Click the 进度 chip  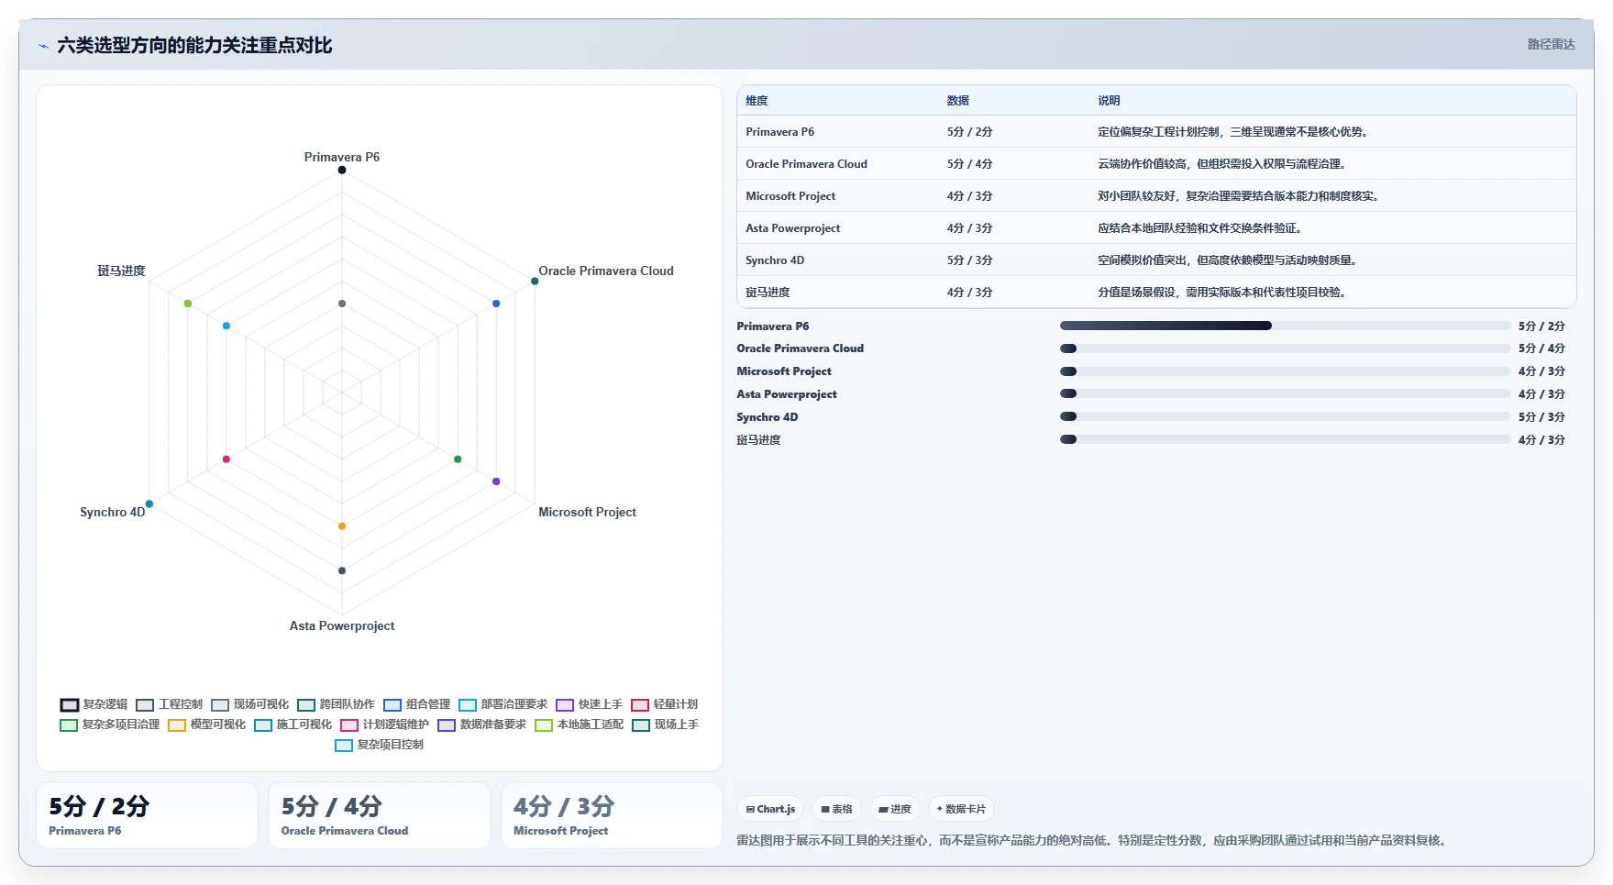[x=895, y=809]
